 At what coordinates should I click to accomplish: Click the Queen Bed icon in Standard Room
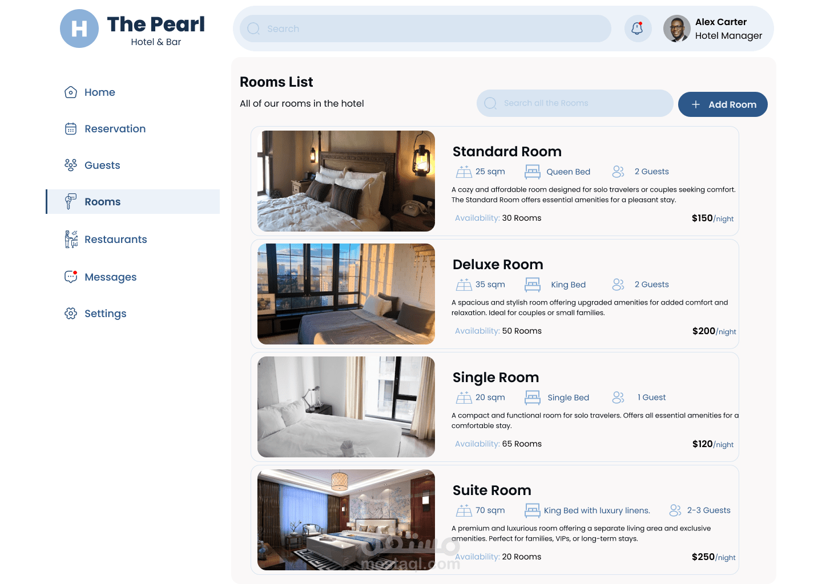533,172
